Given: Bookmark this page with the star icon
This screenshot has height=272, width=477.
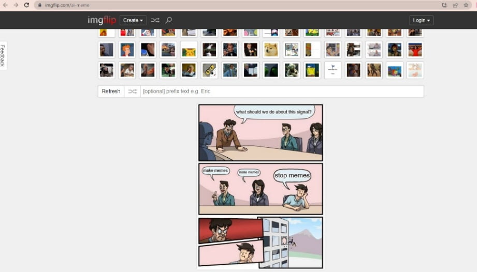Looking at the screenshot, I should (466, 5).
